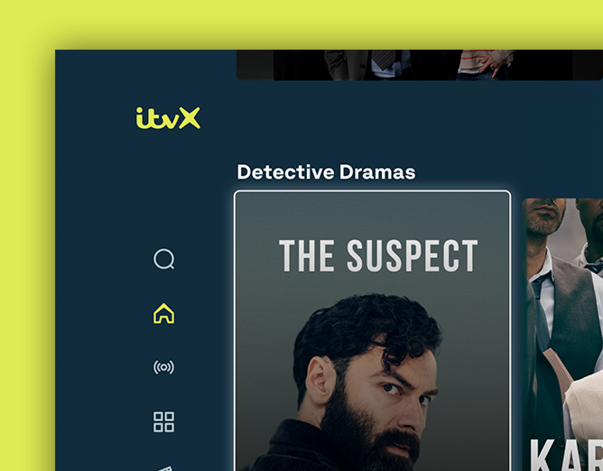The image size is (603, 471).
Task: Click the letter X in the ITVX logo
Action: [190, 118]
